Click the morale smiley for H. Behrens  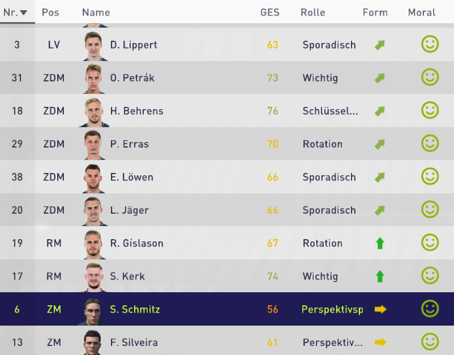[430, 110]
